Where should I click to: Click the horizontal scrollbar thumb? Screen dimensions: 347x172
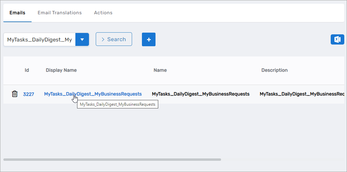112,159
